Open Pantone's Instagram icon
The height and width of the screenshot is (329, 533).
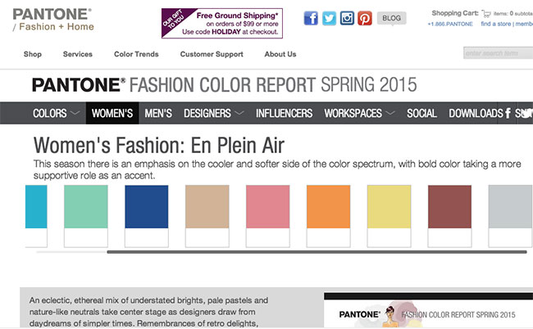pyautogui.click(x=347, y=18)
